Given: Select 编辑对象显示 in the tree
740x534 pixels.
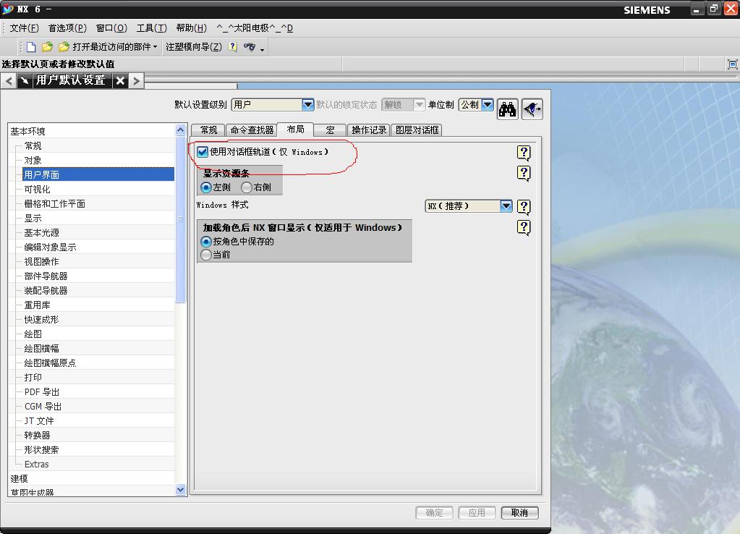Looking at the screenshot, I should 50,247.
